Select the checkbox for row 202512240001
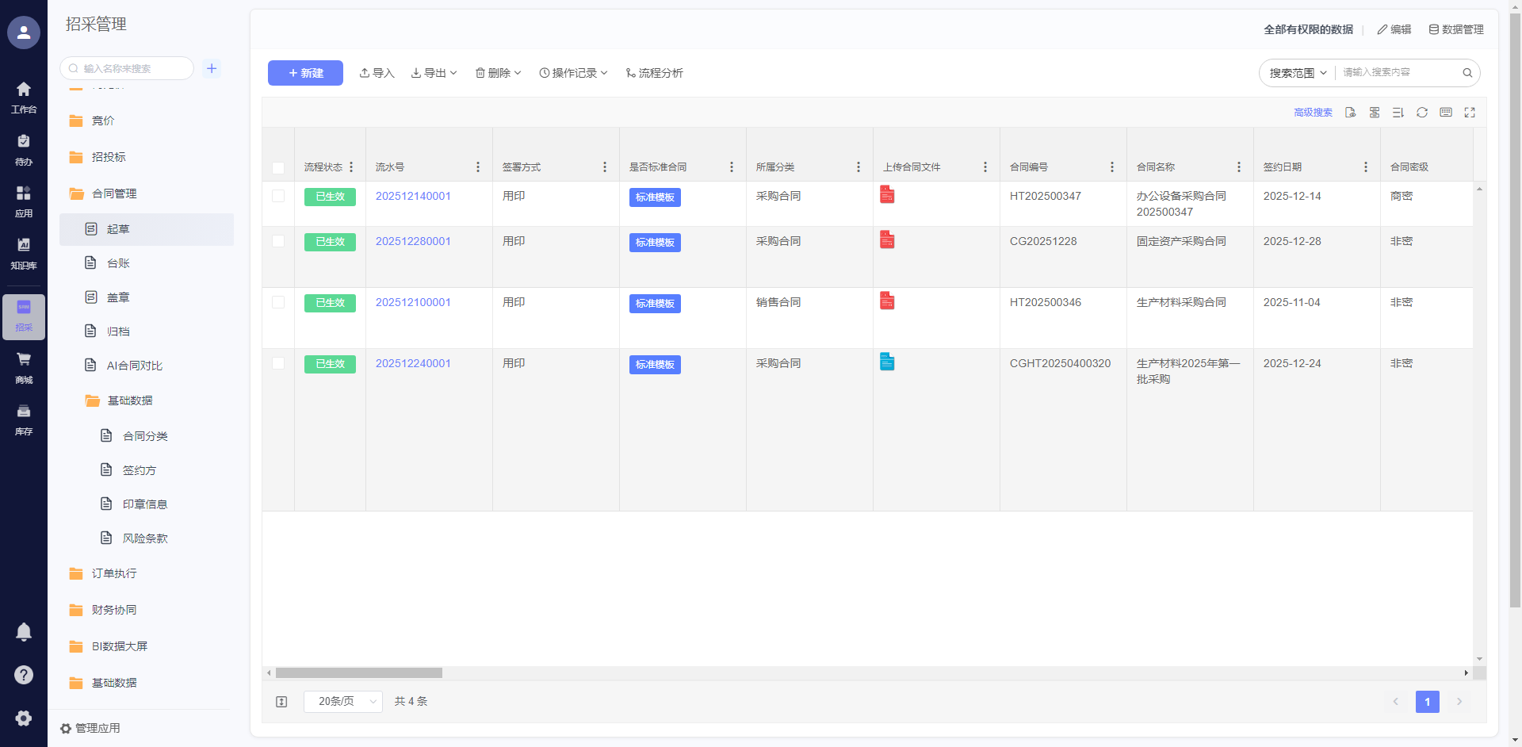1522x747 pixels. pyautogui.click(x=278, y=363)
